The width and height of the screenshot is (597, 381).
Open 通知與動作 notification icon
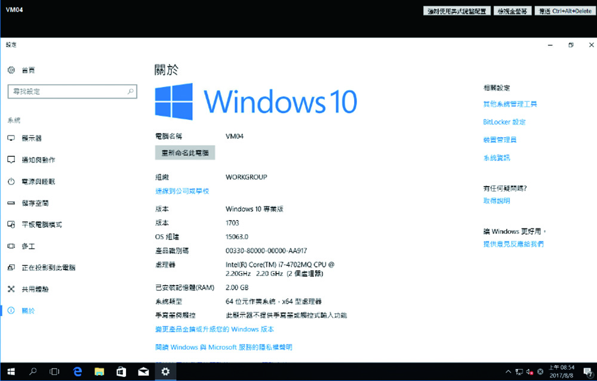(x=11, y=160)
